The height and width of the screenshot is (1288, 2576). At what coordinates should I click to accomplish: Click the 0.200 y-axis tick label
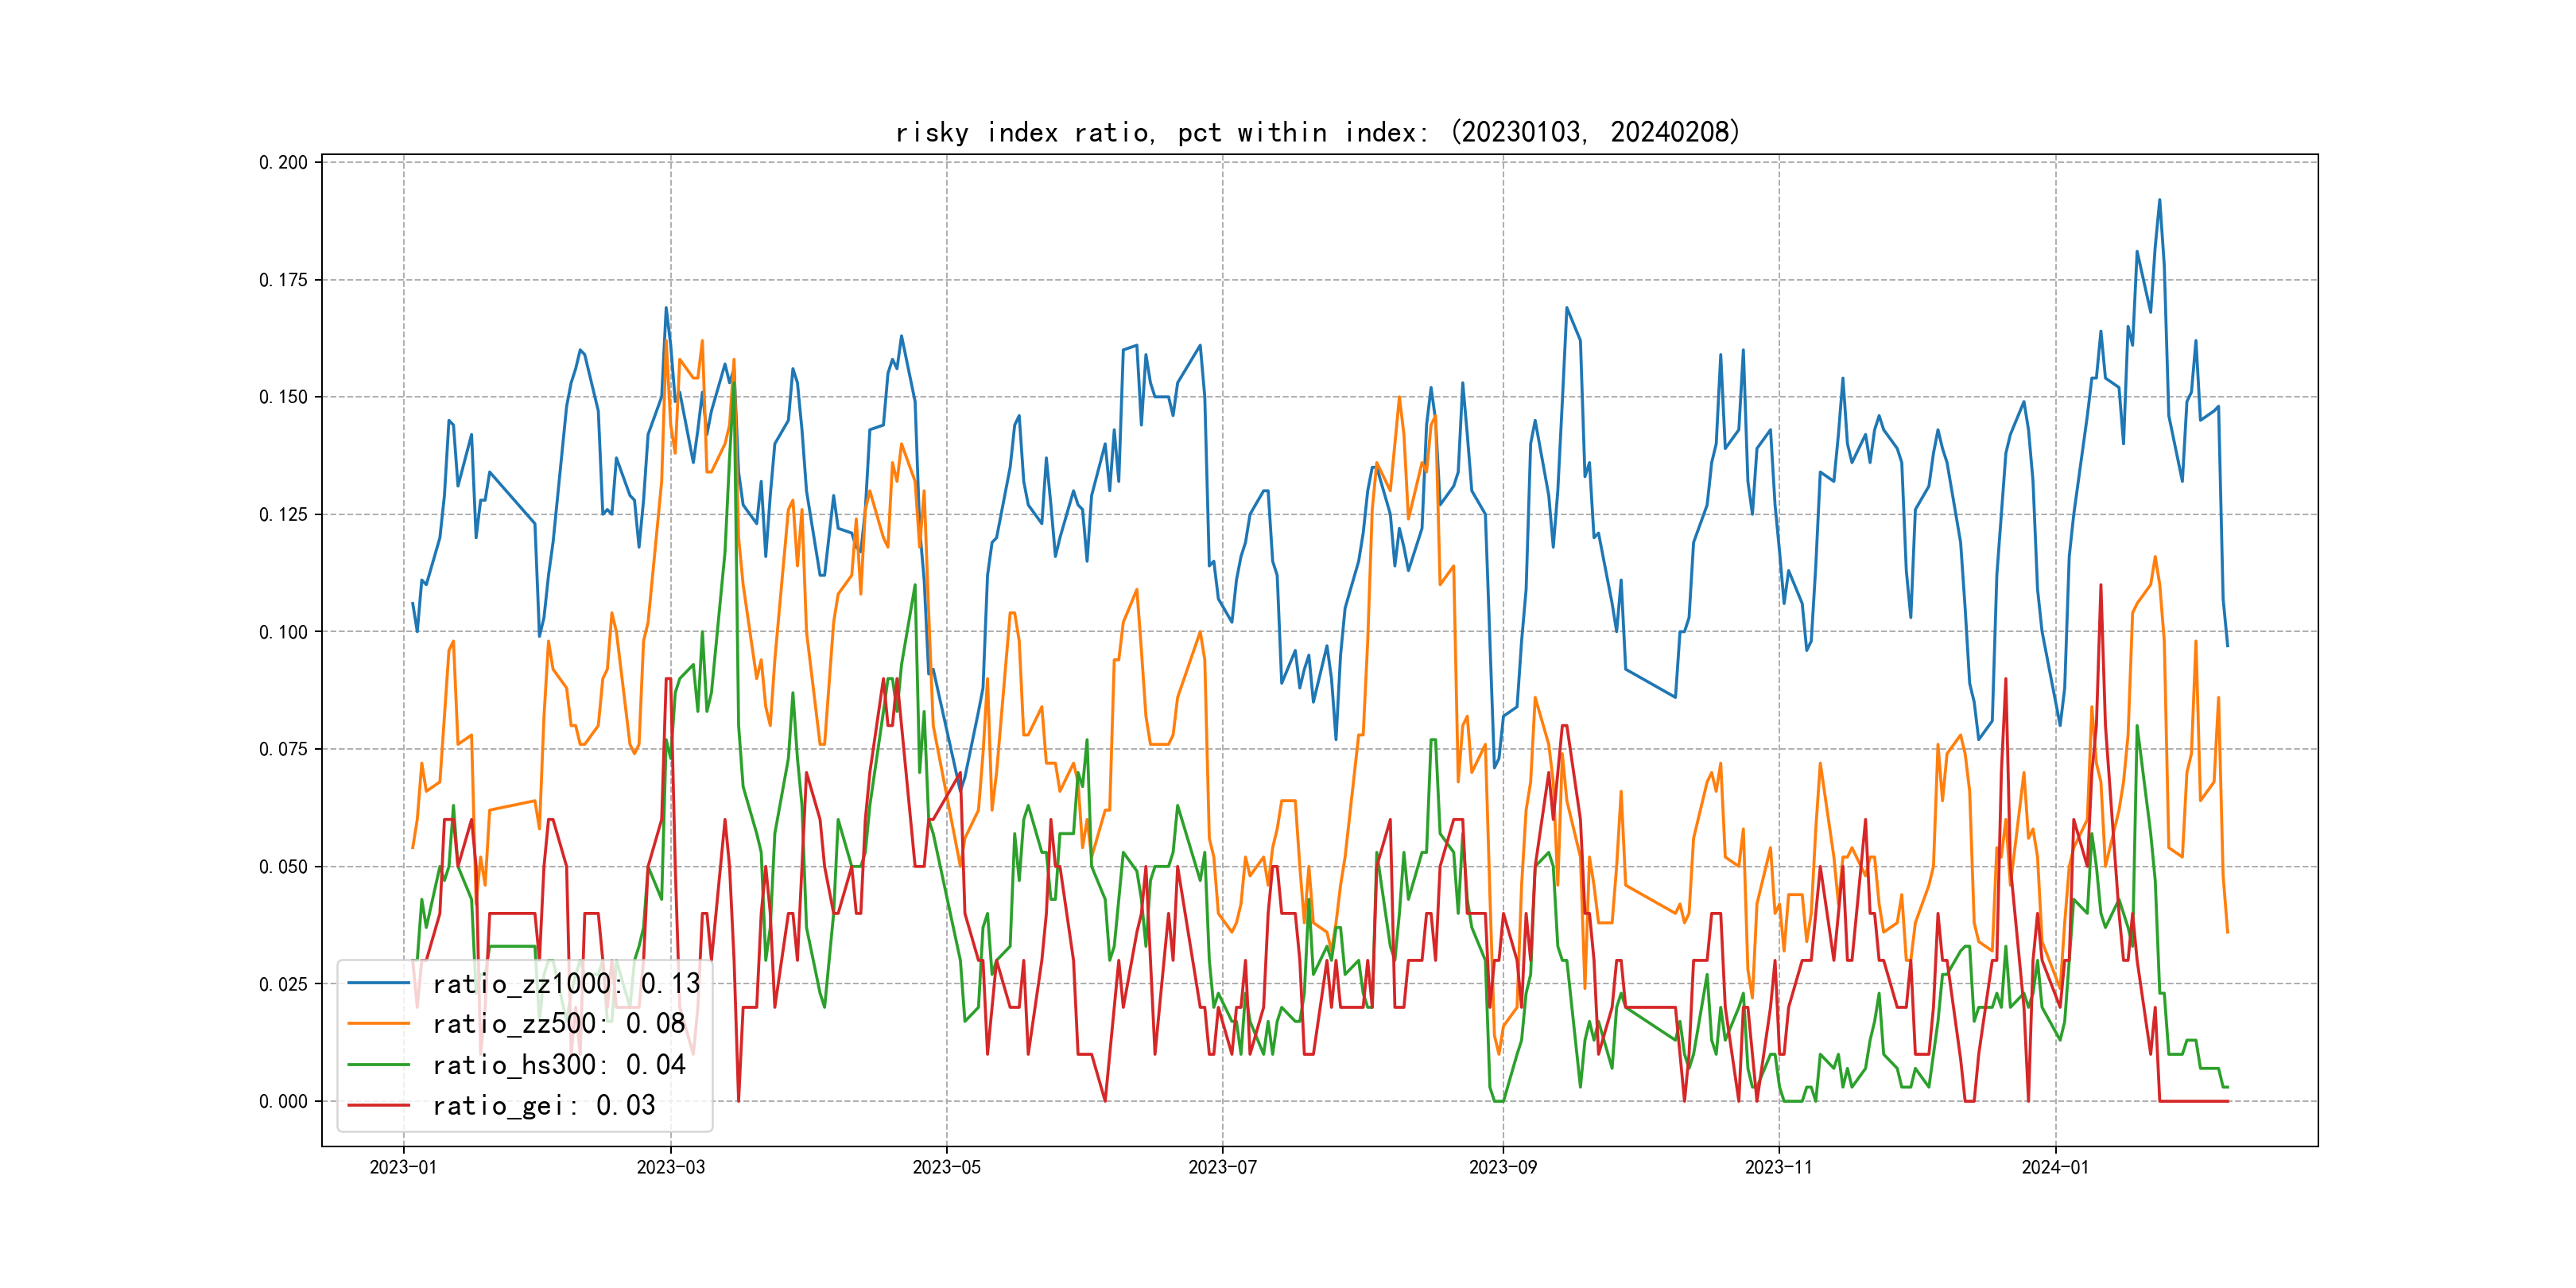click(x=283, y=162)
